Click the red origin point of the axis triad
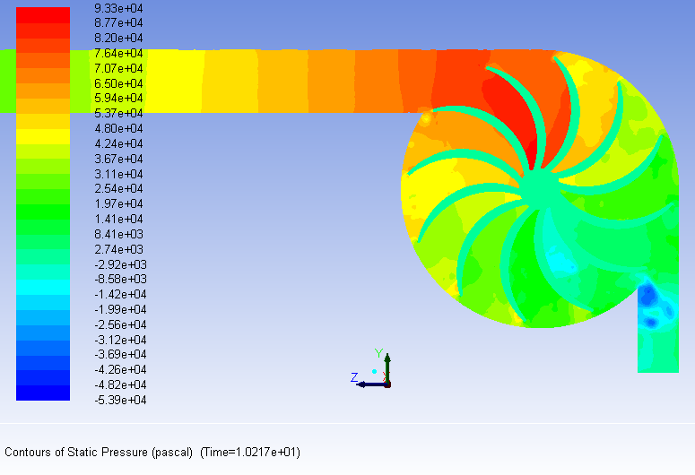This screenshot has width=695, height=475. click(x=387, y=384)
